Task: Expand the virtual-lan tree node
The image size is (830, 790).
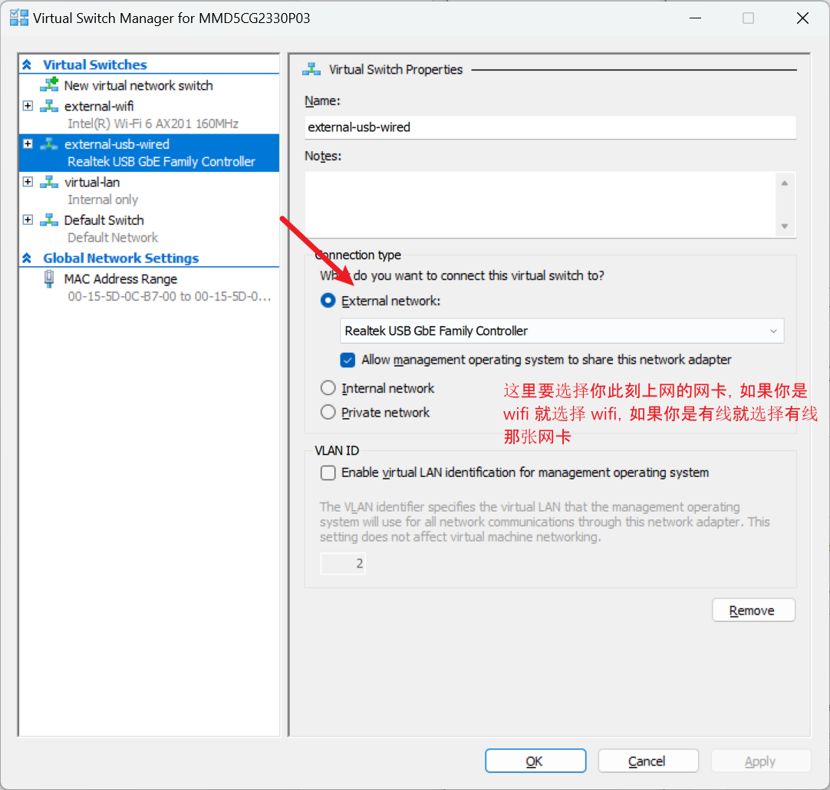Action: coord(28,182)
